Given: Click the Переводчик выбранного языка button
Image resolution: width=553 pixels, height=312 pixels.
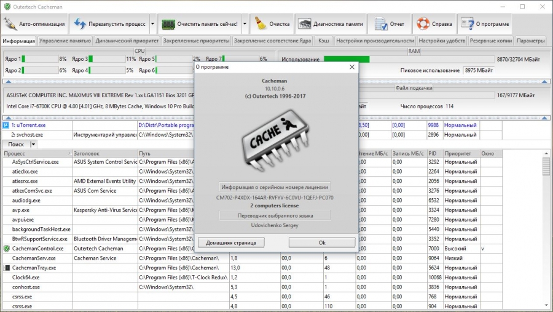Looking at the screenshot, I should pyautogui.click(x=275, y=215).
